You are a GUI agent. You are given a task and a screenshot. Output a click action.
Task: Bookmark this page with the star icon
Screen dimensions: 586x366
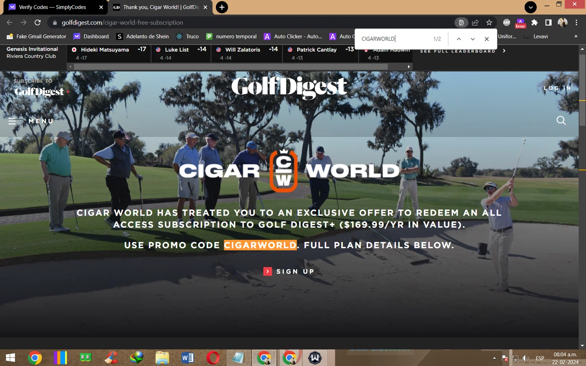pos(489,23)
